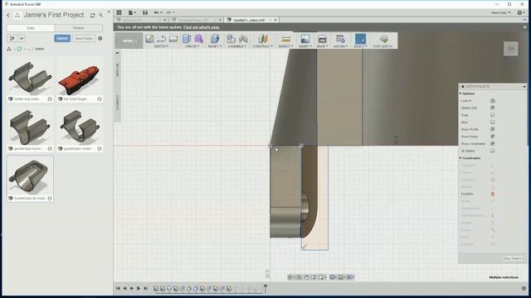This screenshot has height=298, width=531.
Task: Click the Undo arrow icon
Action: point(156,12)
